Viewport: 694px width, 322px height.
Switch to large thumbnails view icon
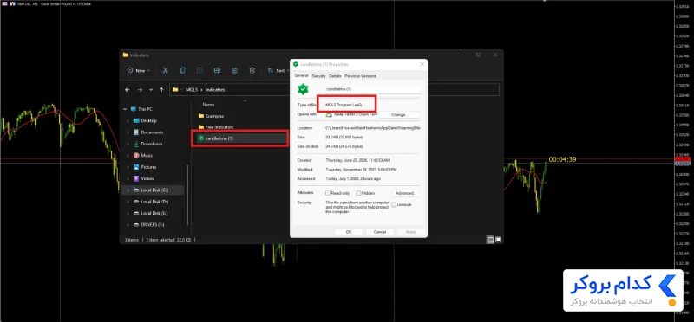[x=498, y=240]
